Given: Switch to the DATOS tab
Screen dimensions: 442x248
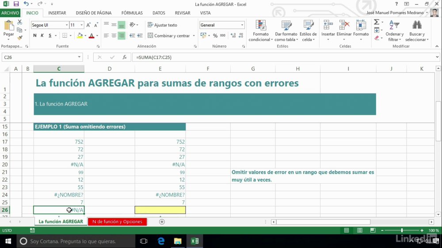Looking at the screenshot, I should (159, 13).
